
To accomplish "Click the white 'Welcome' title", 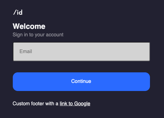I will click(29, 26).
